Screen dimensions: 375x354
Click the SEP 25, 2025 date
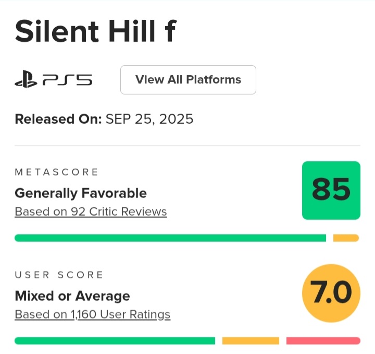[149, 119]
